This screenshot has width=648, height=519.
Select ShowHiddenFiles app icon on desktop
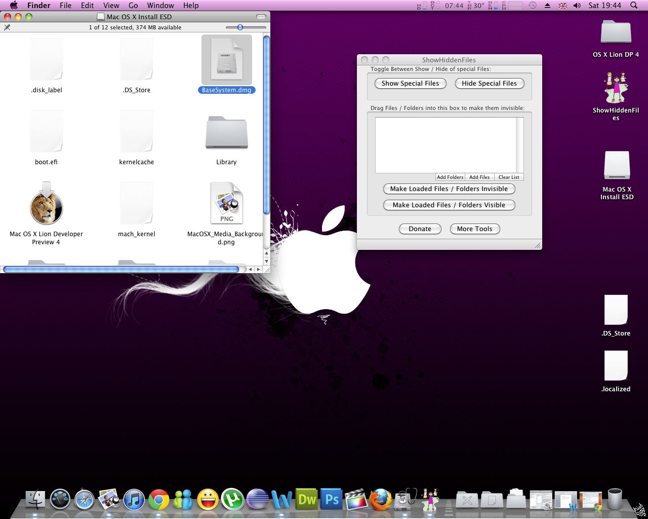616,96
